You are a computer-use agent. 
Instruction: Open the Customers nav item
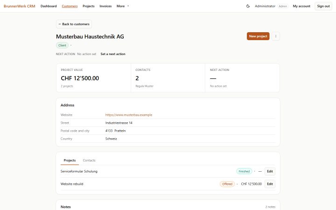coord(70,6)
